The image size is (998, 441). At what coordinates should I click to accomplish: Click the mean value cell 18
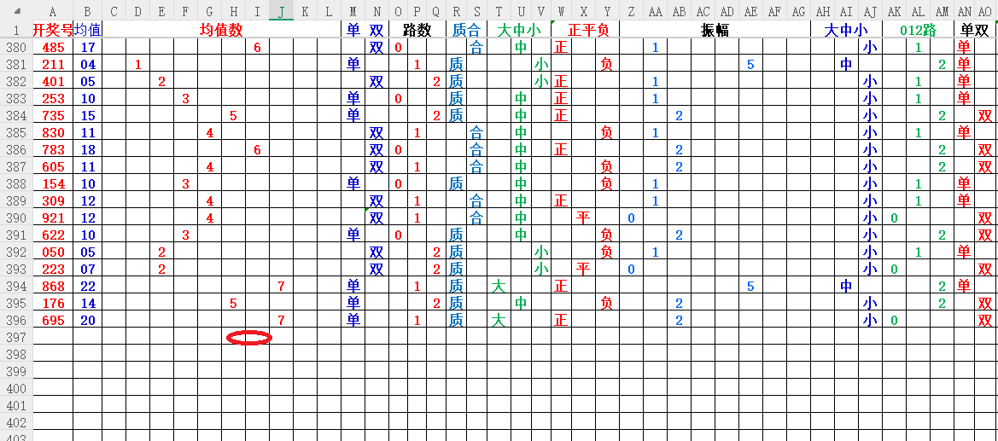coord(87,149)
